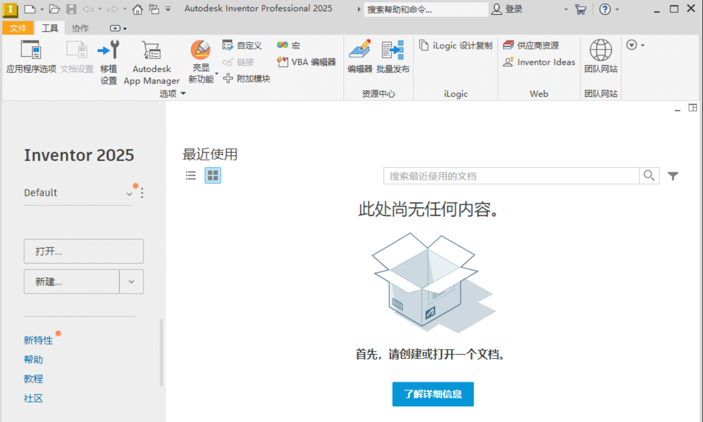Viewport: 703px width, 422px height.
Task: Click the 搜索最近使用的文档 search field
Action: click(x=511, y=176)
